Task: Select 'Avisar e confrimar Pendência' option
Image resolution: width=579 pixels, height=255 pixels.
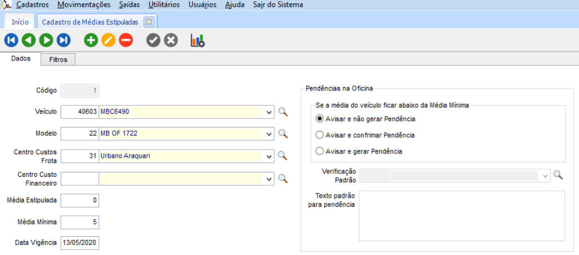Action: tap(320, 135)
